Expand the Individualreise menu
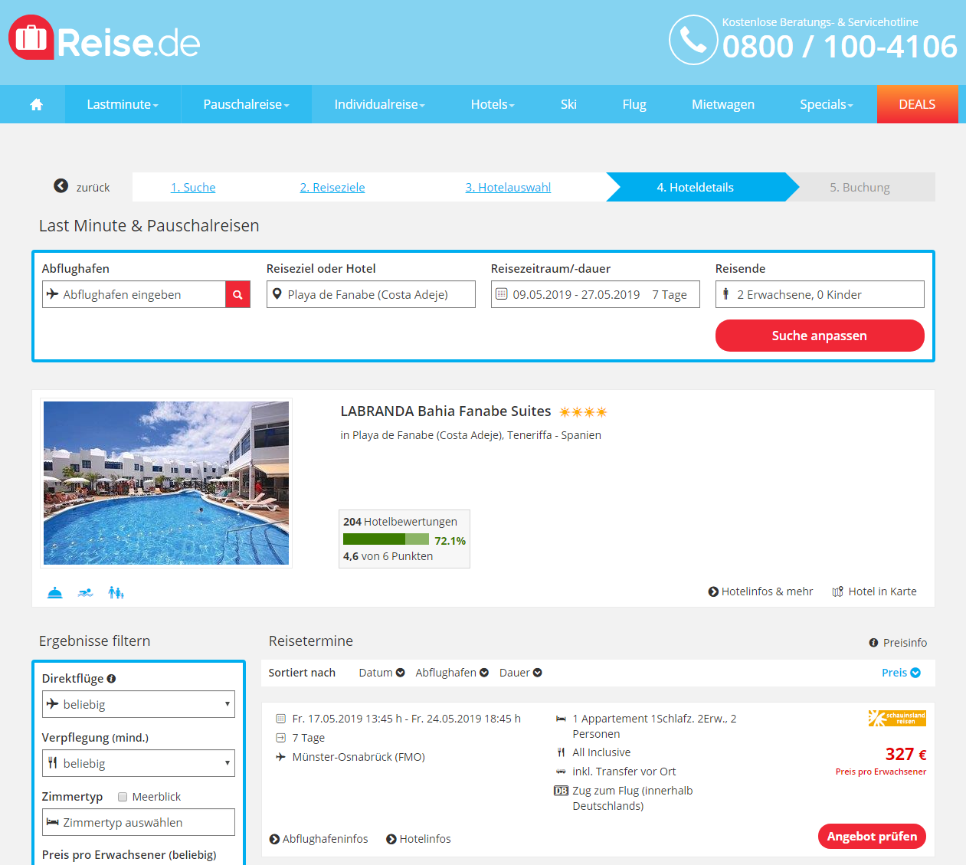966x865 pixels. (x=379, y=104)
